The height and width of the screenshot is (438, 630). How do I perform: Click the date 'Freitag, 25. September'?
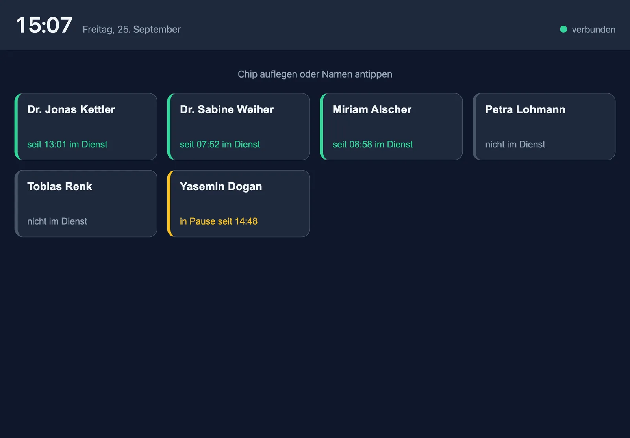pyautogui.click(x=132, y=30)
